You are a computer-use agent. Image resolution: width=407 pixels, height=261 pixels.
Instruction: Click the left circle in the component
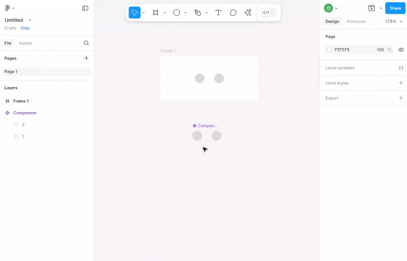tap(197, 136)
